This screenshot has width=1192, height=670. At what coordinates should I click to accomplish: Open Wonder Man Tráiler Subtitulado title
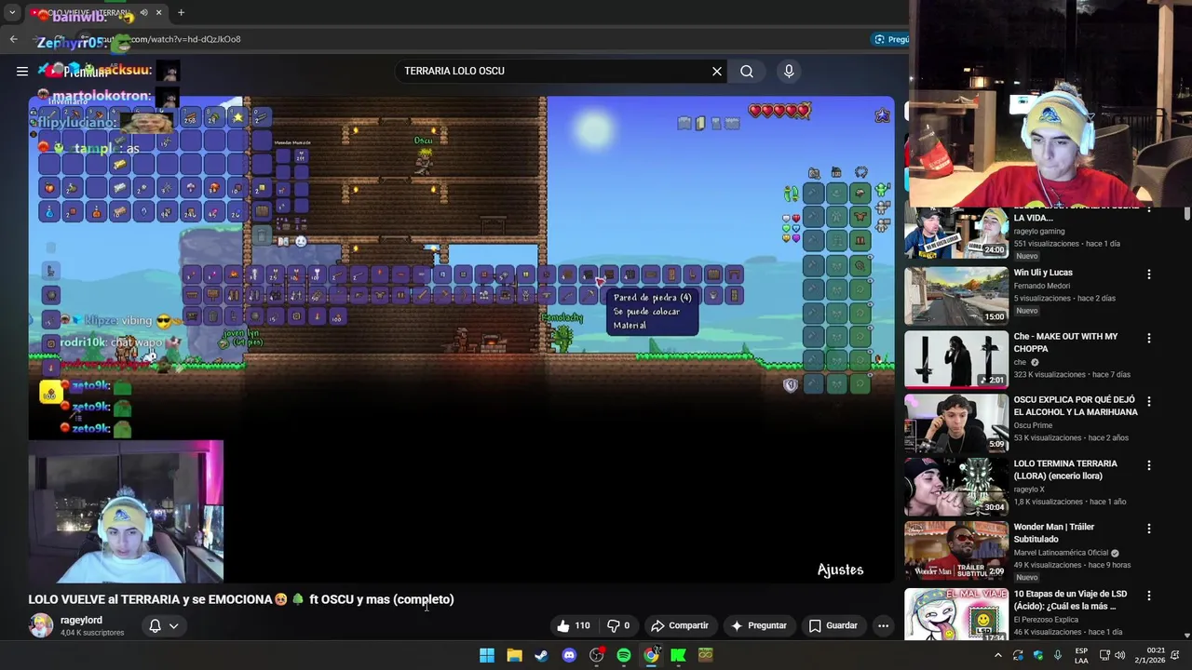coord(1054,532)
